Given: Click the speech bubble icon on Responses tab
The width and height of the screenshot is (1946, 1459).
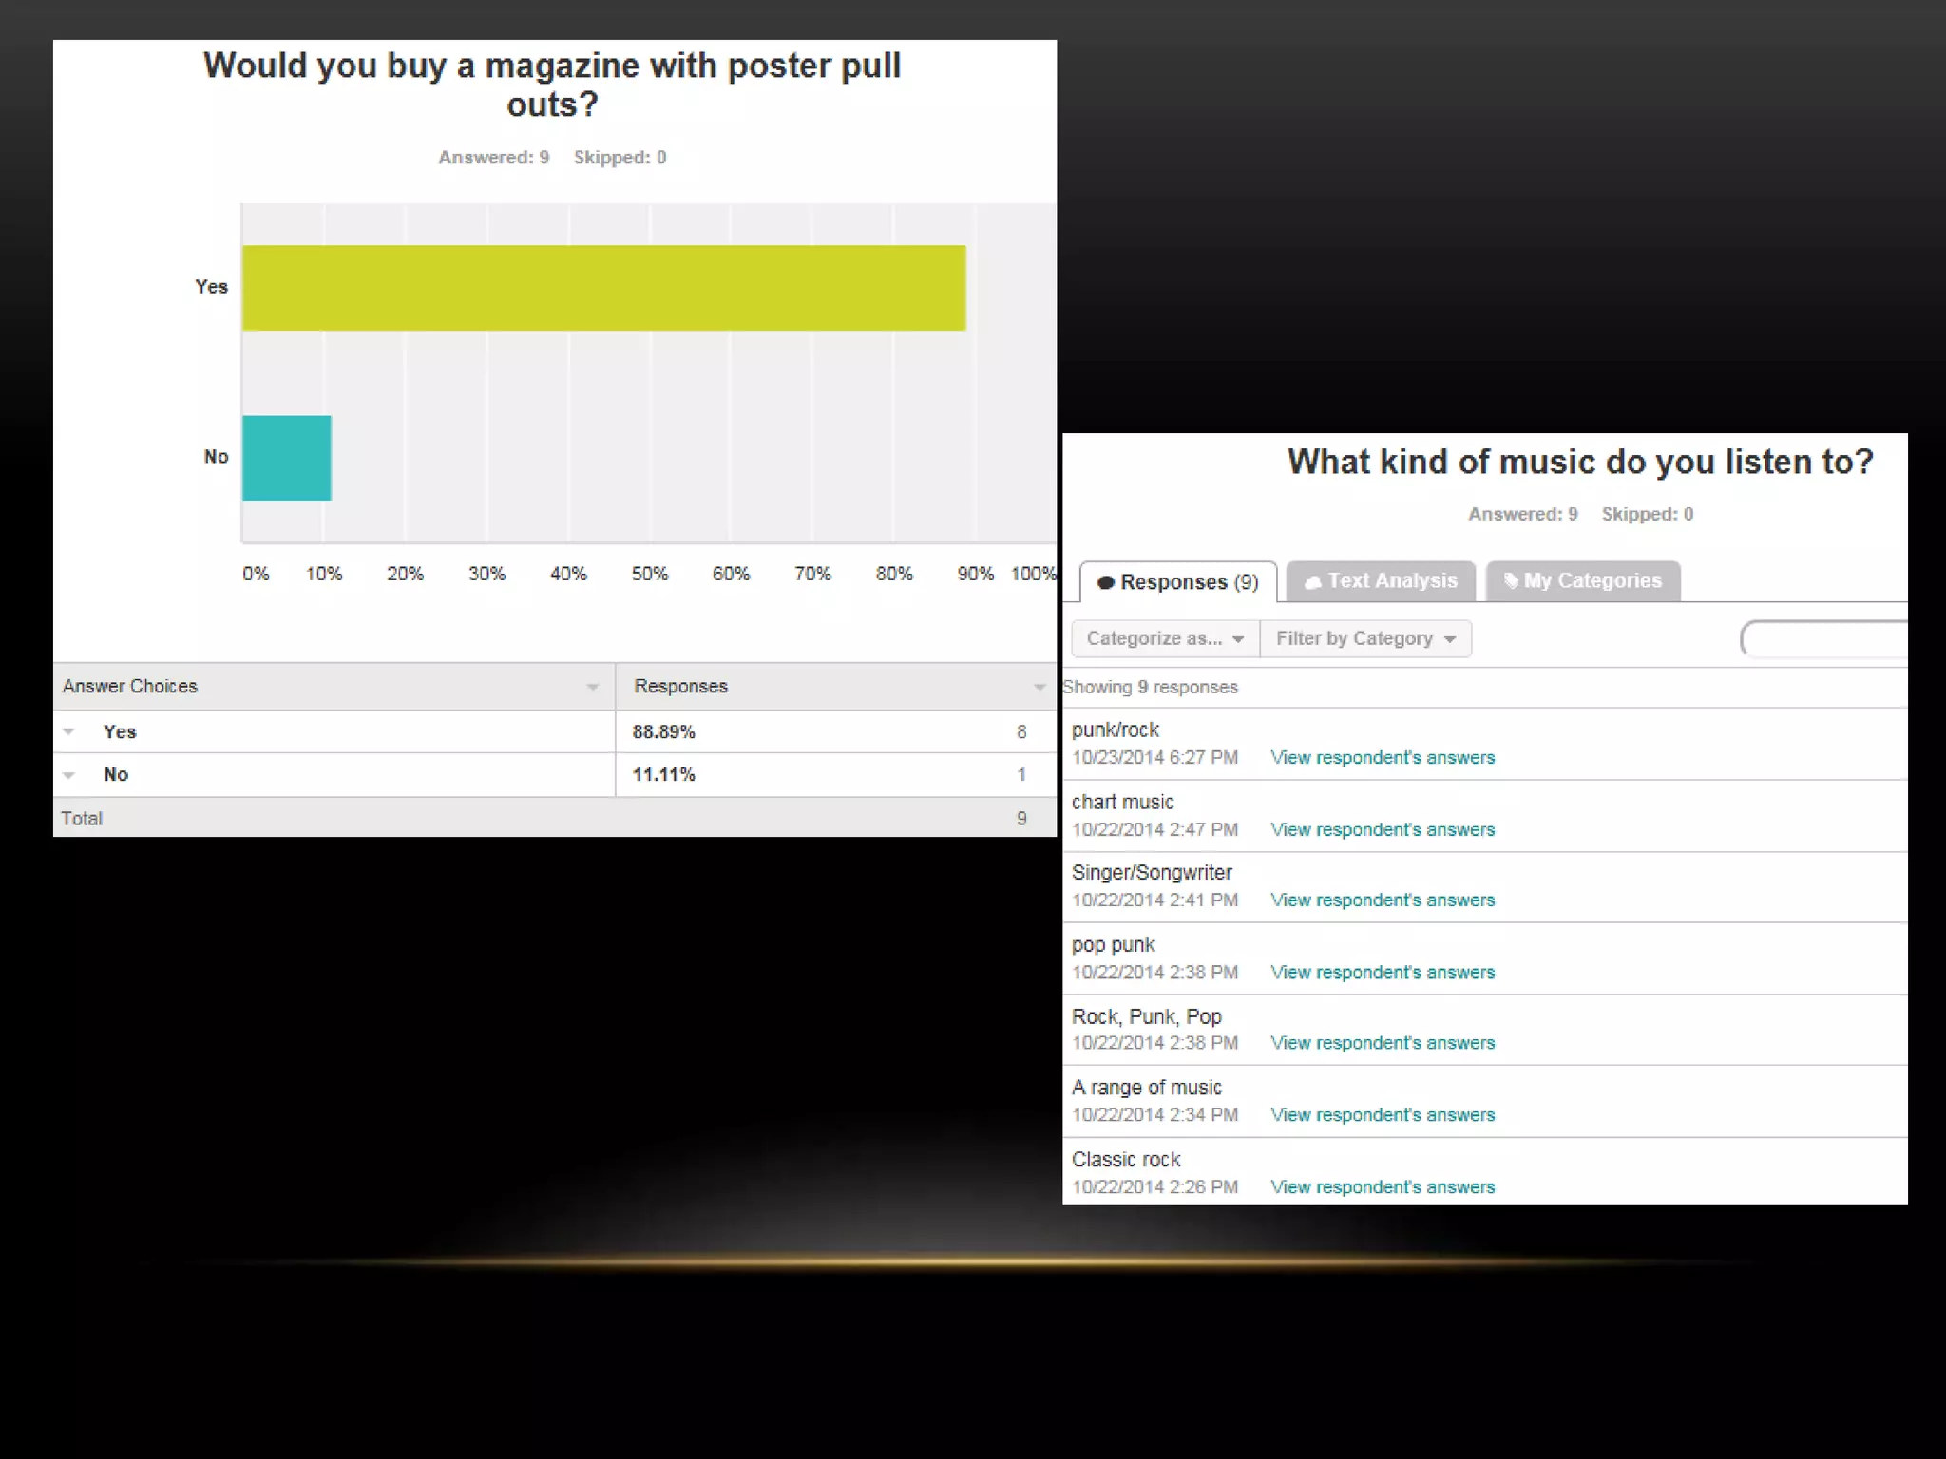Looking at the screenshot, I should click(1105, 582).
